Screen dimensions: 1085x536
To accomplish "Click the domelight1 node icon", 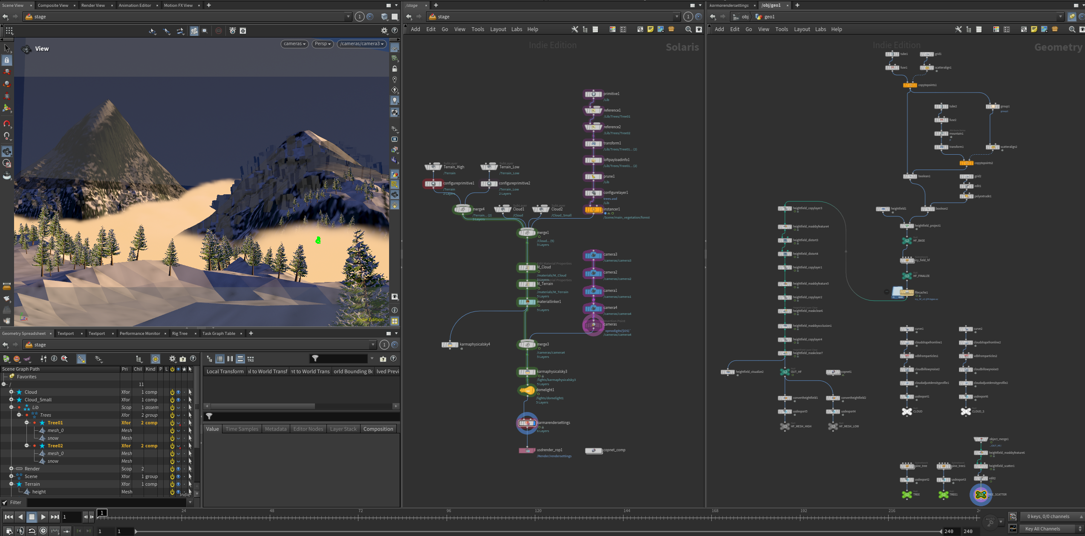I will [x=527, y=390].
